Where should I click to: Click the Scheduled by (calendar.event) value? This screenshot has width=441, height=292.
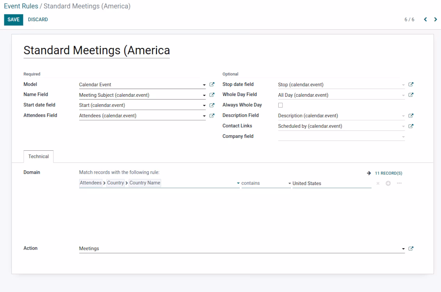(x=310, y=126)
